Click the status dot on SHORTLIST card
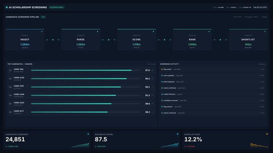The width and height of the screenshot is (273, 153). point(265,31)
